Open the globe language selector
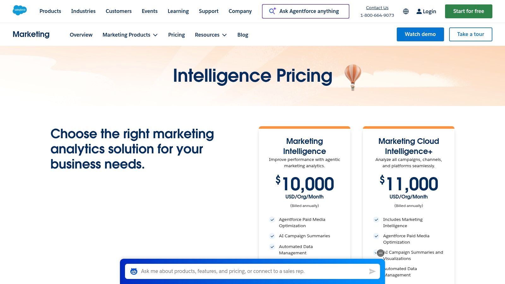The width and height of the screenshot is (505, 284). click(x=406, y=11)
